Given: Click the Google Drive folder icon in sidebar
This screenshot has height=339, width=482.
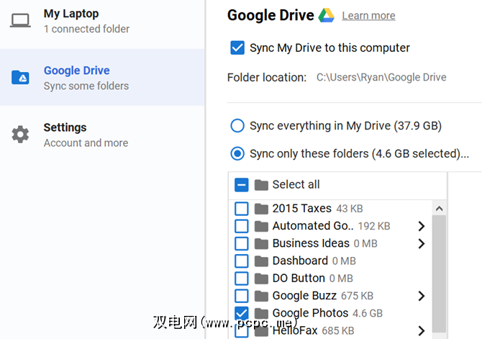Looking at the screenshot, I should pos(20,78).
